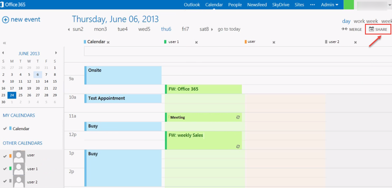
Task: Open more navigation options ellipsis
Action: click(312, 5)
